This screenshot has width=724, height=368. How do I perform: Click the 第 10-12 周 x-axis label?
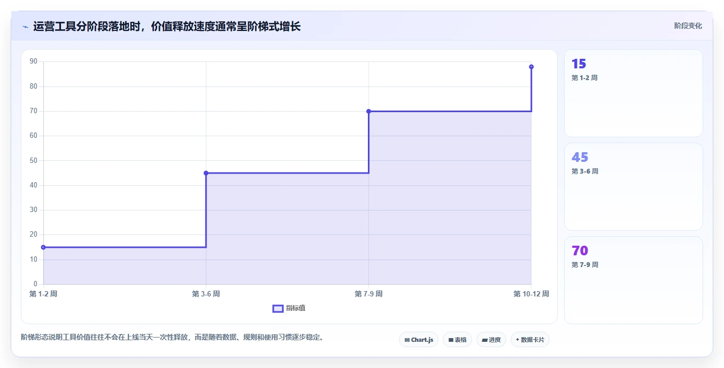[x=531, y=294]
